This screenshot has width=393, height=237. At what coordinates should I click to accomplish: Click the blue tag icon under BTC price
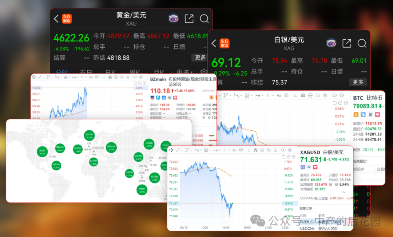(x=363, y=115)
